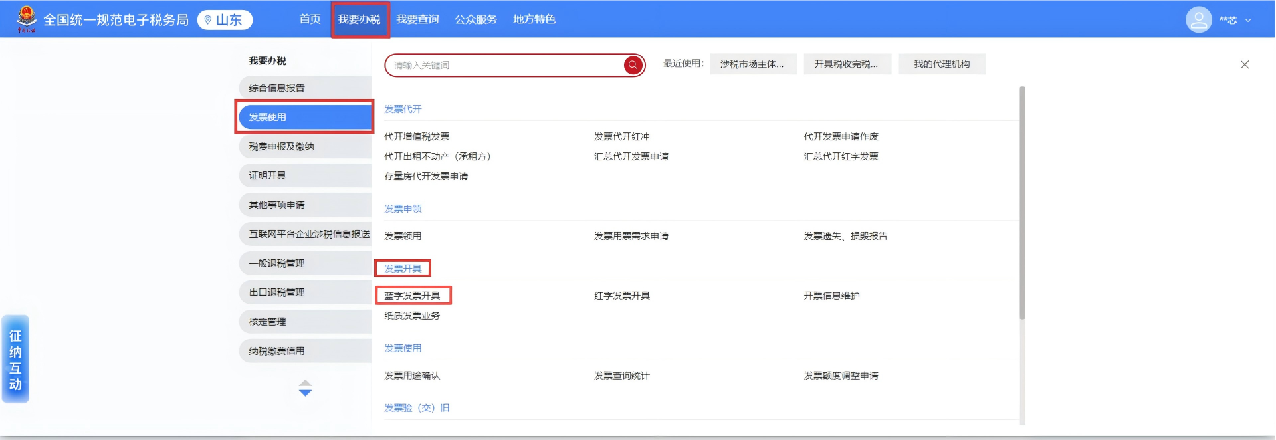Select 发票使用 in the left sidebar

tap(304, 117)
